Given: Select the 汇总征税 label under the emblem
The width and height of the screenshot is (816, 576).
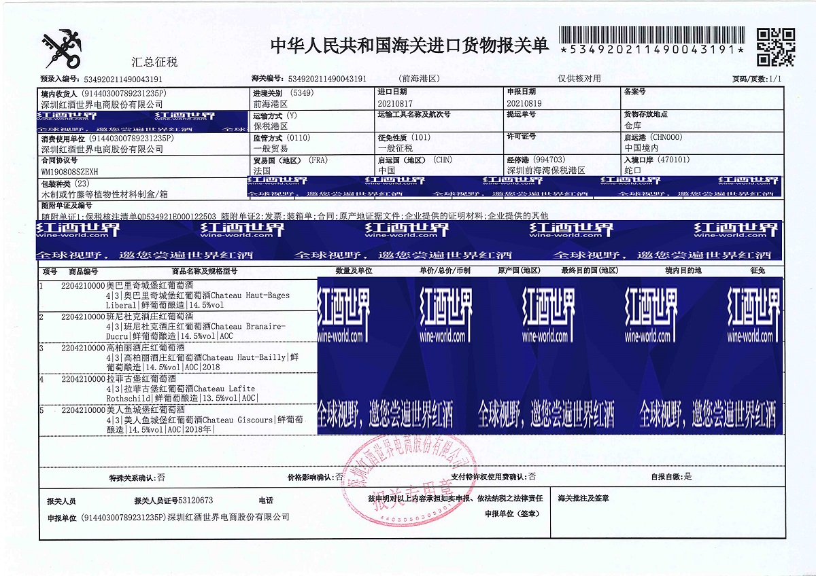Looking at the screenshot, I should tap(154, 62).
